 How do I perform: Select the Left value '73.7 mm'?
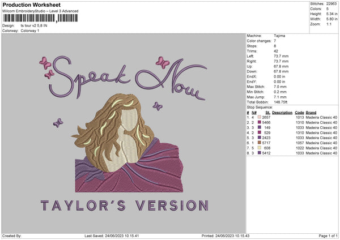(x=281, y=56)
